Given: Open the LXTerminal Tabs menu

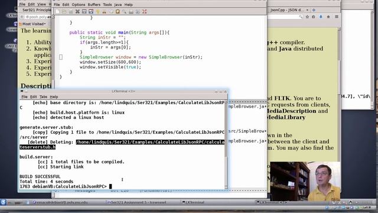Looking at the screenshot, I should click(43, 96).
